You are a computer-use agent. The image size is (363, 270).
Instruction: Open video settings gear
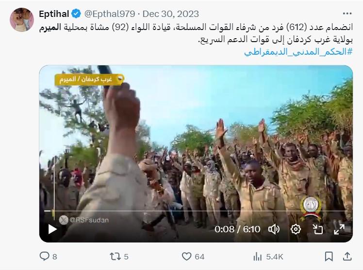296,229
